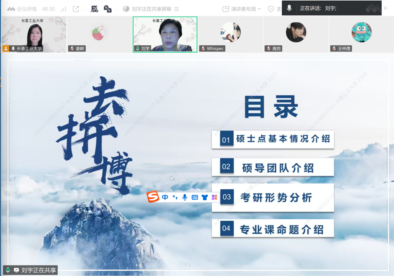Toggle the punctuation mode on Sogou bar
This screenshot has height=276, width=394.
(x=175, y=197)
